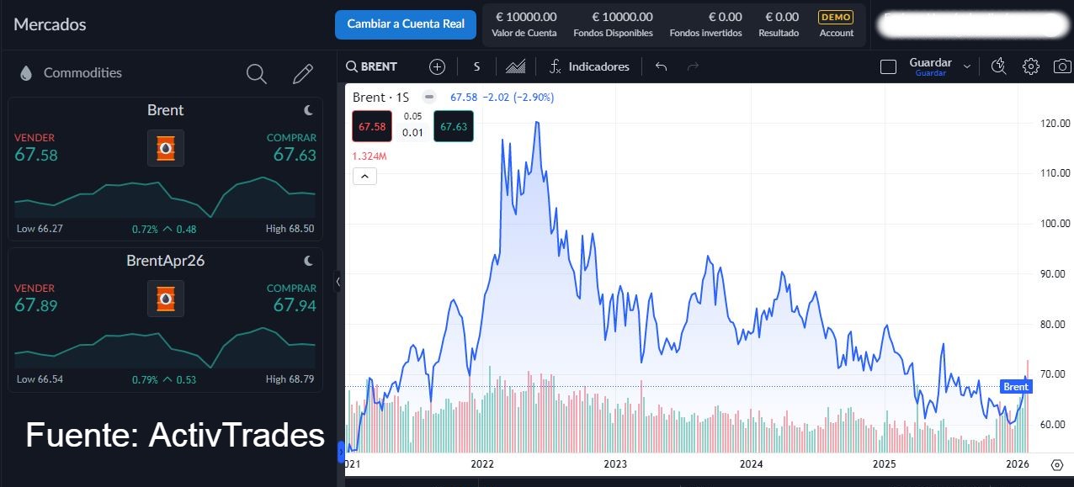Collapse the Mercados side panel handle
This screenshot has width=1074, height=487.
pyautogui.click(x=338, y=282)
